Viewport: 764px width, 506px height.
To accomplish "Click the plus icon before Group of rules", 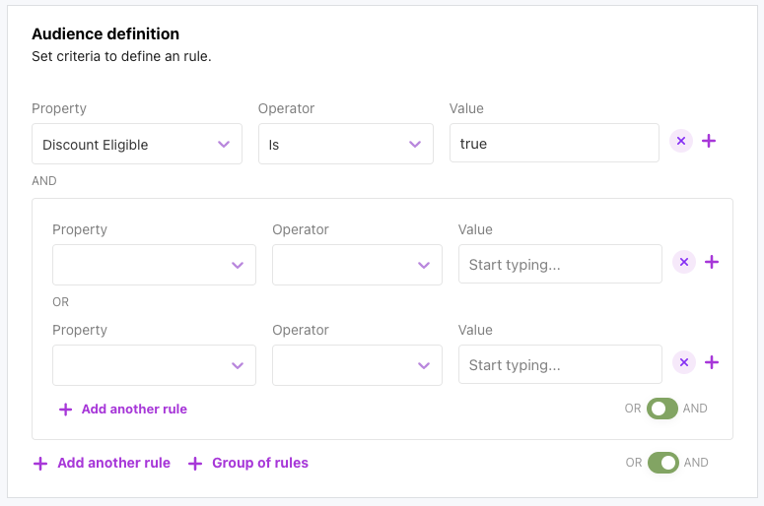I will click(195, 464).
